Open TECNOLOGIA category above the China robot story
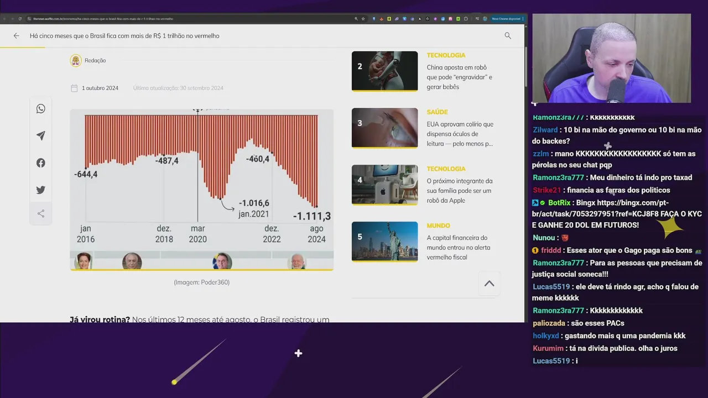The width and height of the screenshot is (708, 398). (x=446, y=55)
